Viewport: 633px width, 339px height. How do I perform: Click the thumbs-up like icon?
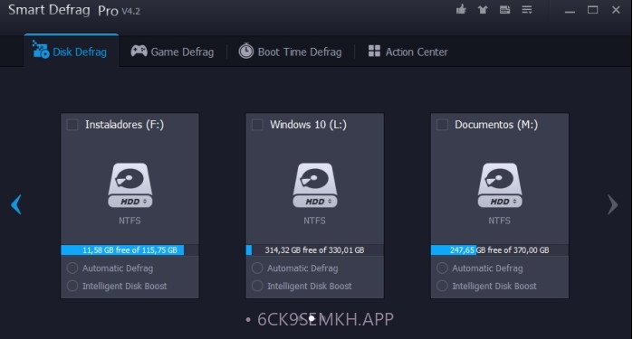(461, 9)
